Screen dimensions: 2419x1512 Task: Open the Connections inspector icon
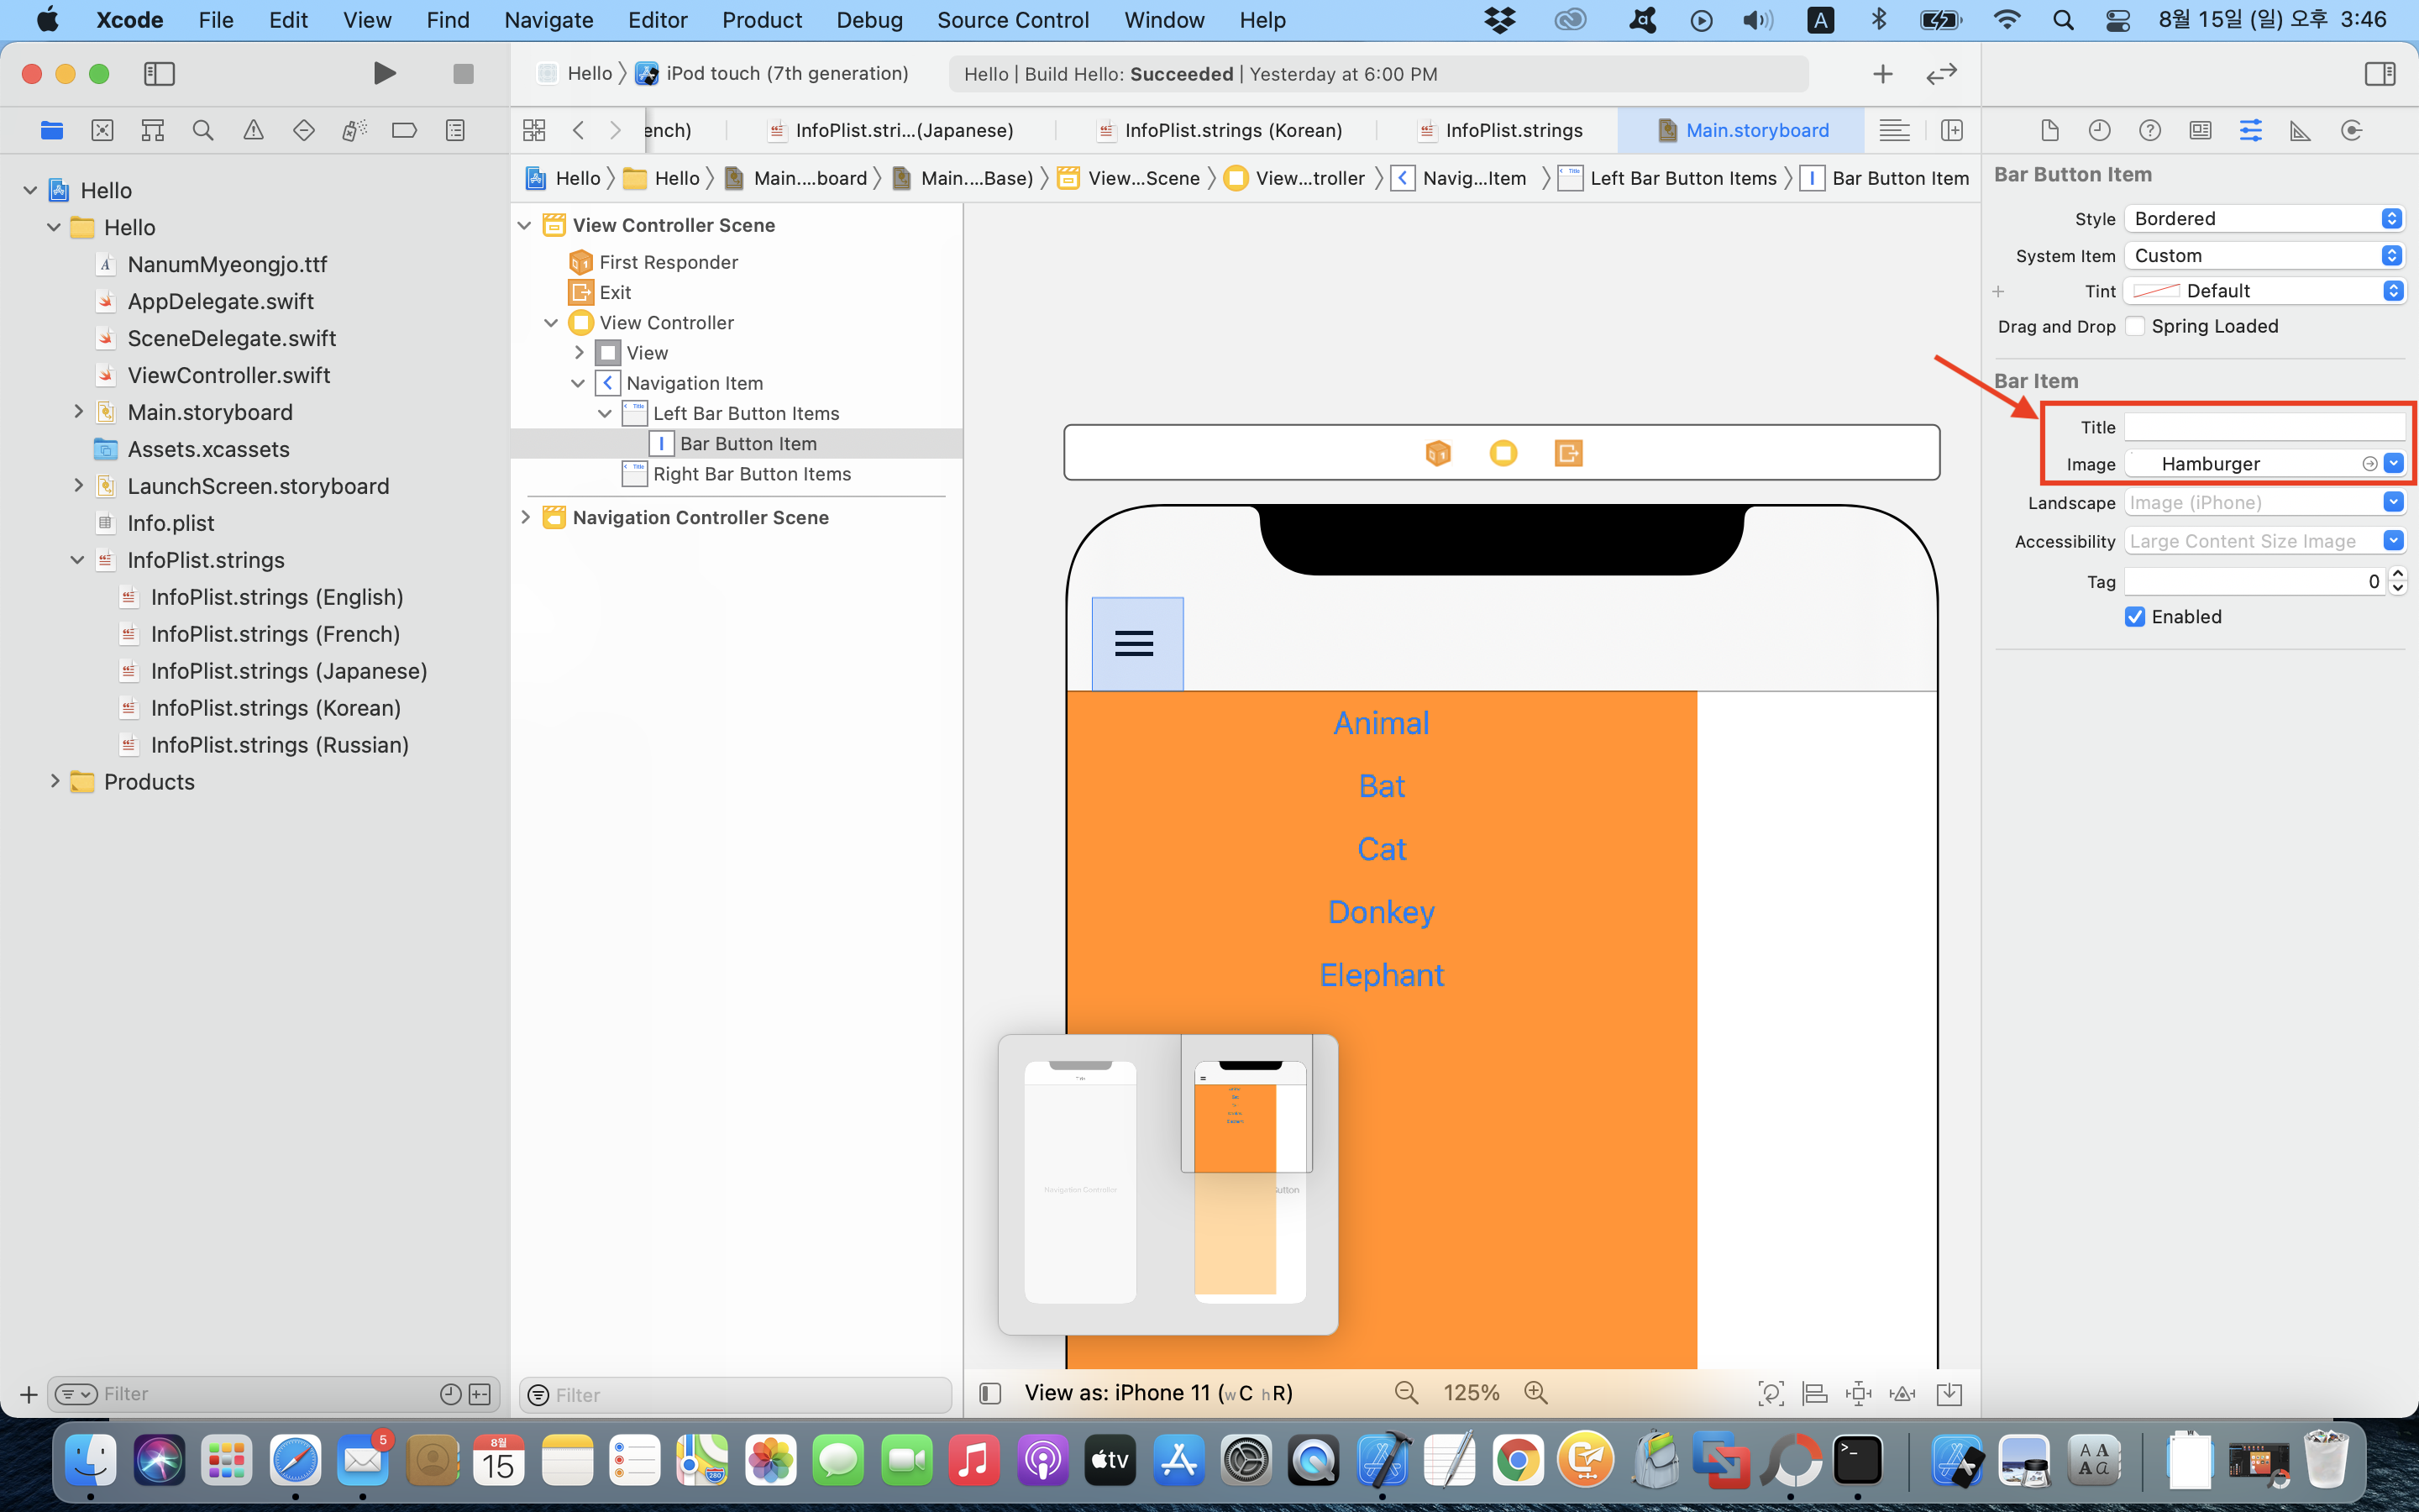[x=2351, y=130]
